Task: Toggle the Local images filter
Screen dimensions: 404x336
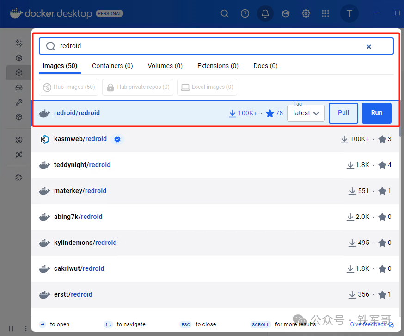Action: point(207,87)
